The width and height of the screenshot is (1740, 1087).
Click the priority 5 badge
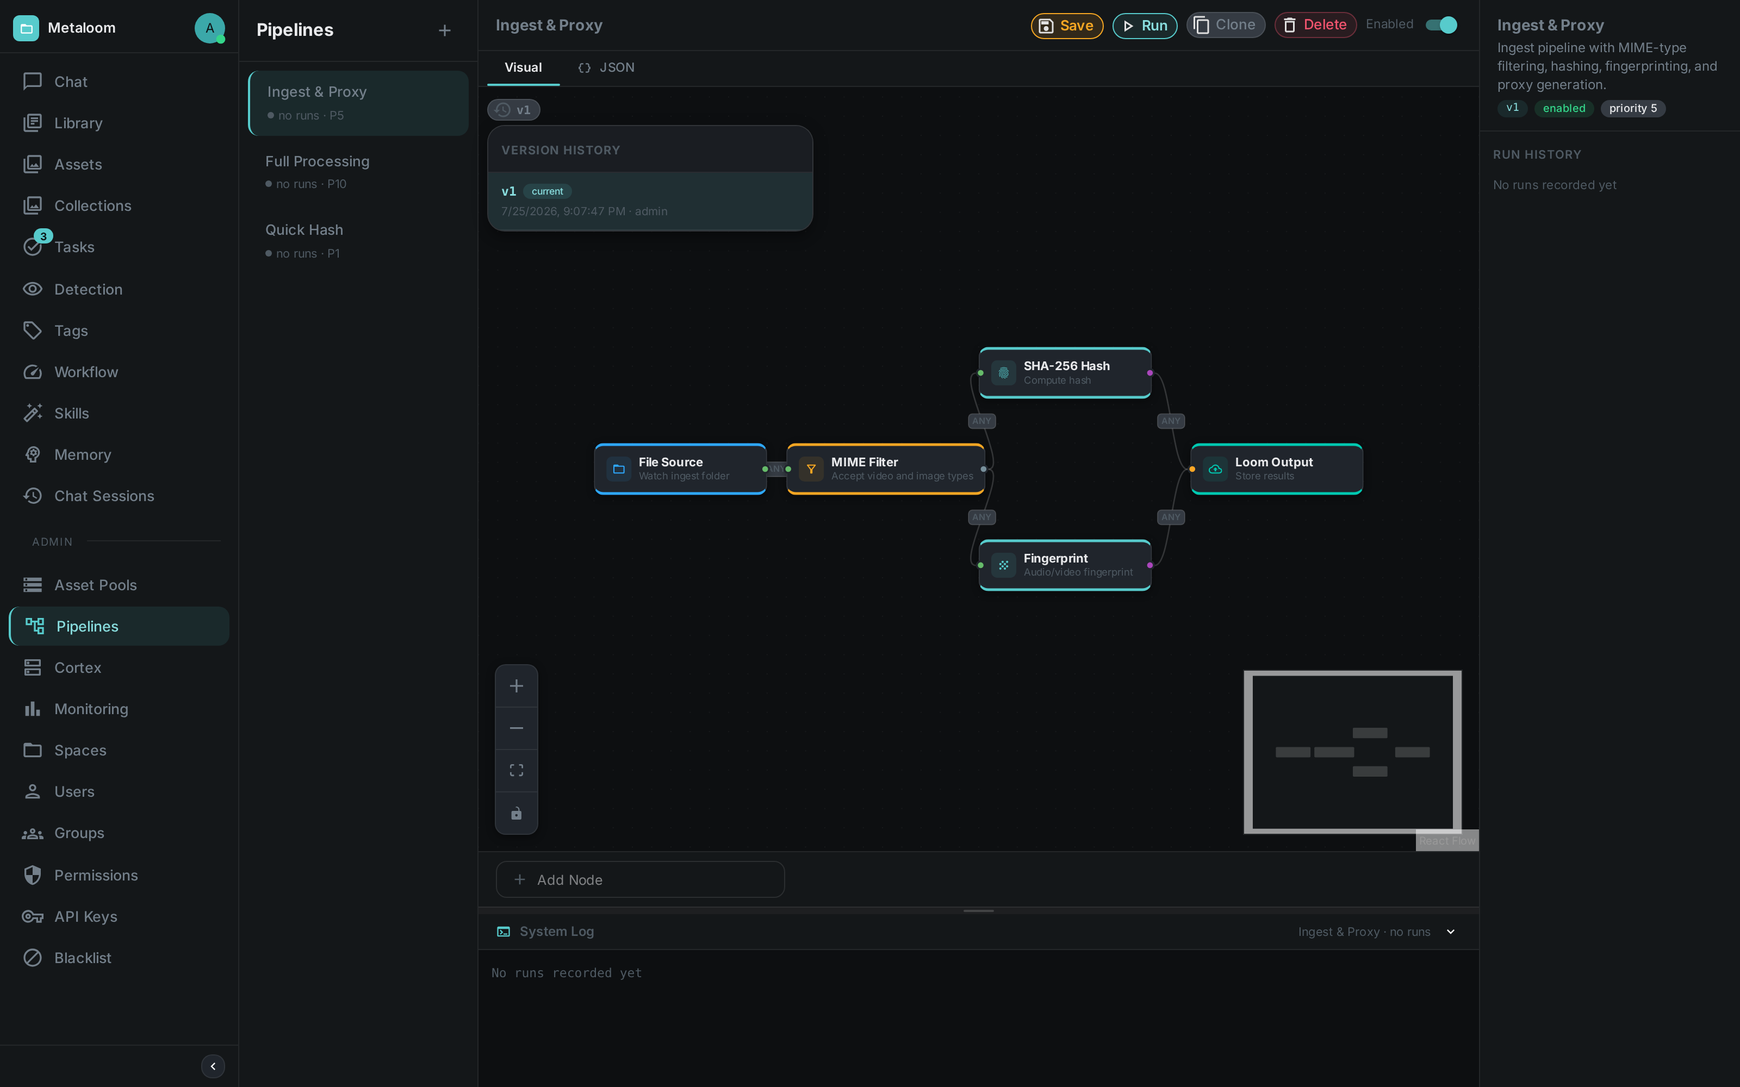[1633, 109]
